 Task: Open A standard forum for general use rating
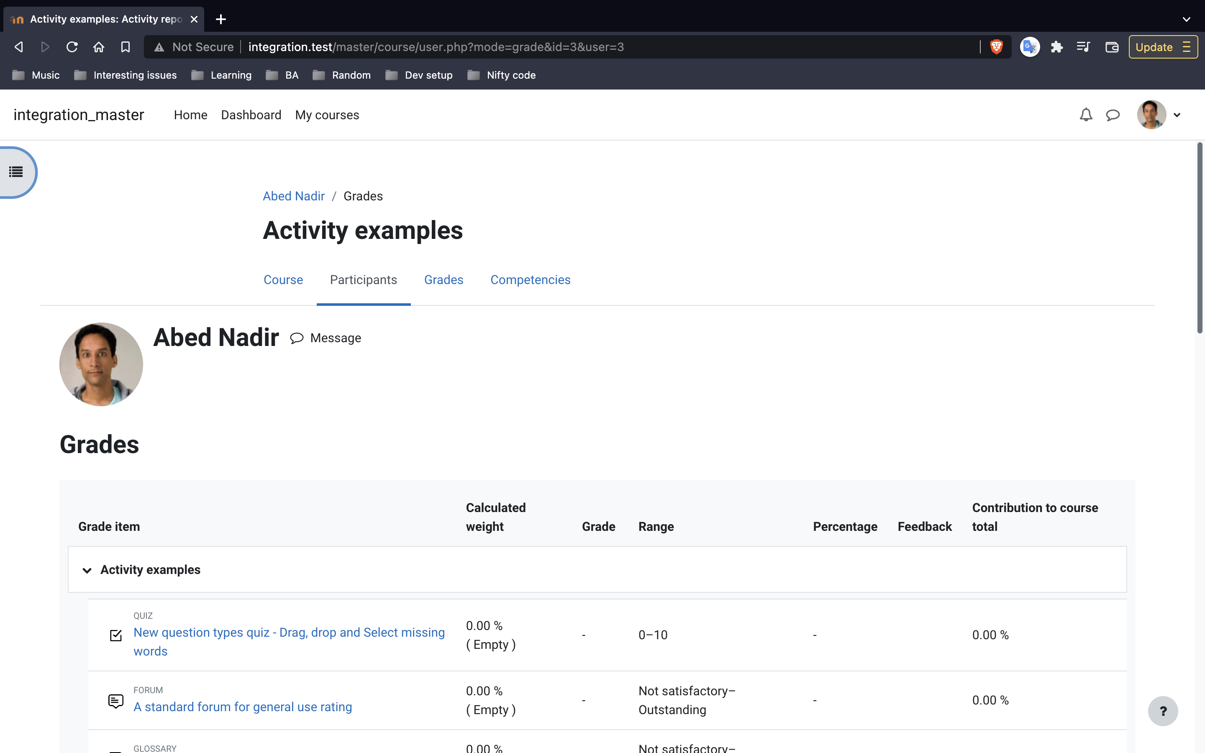[x=243, y=707]
